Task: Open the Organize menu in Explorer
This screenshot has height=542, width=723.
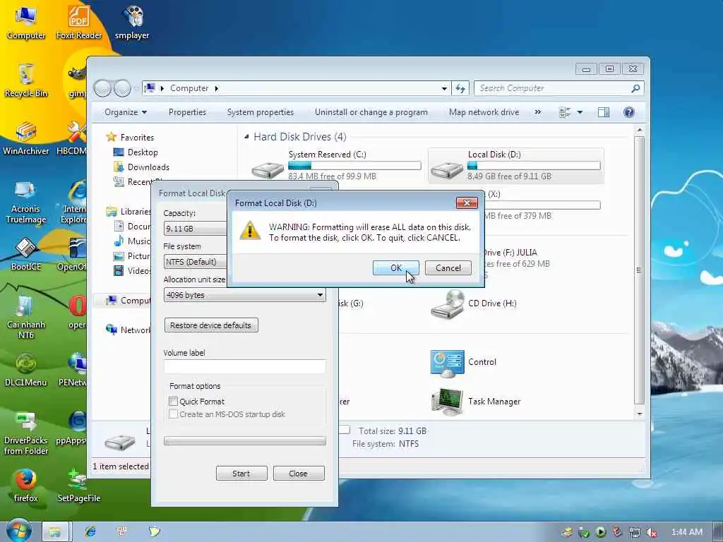Action: (x=126, y=112)
